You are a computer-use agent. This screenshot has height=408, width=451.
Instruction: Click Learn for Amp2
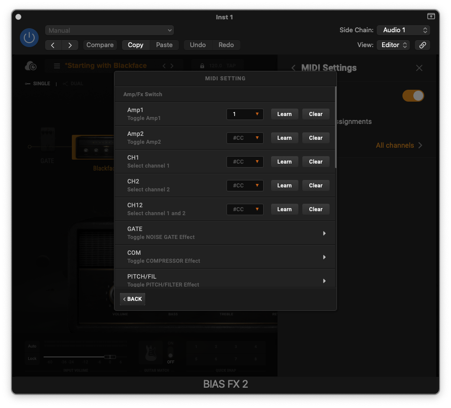pyautogui.click(x=284, y=138)
